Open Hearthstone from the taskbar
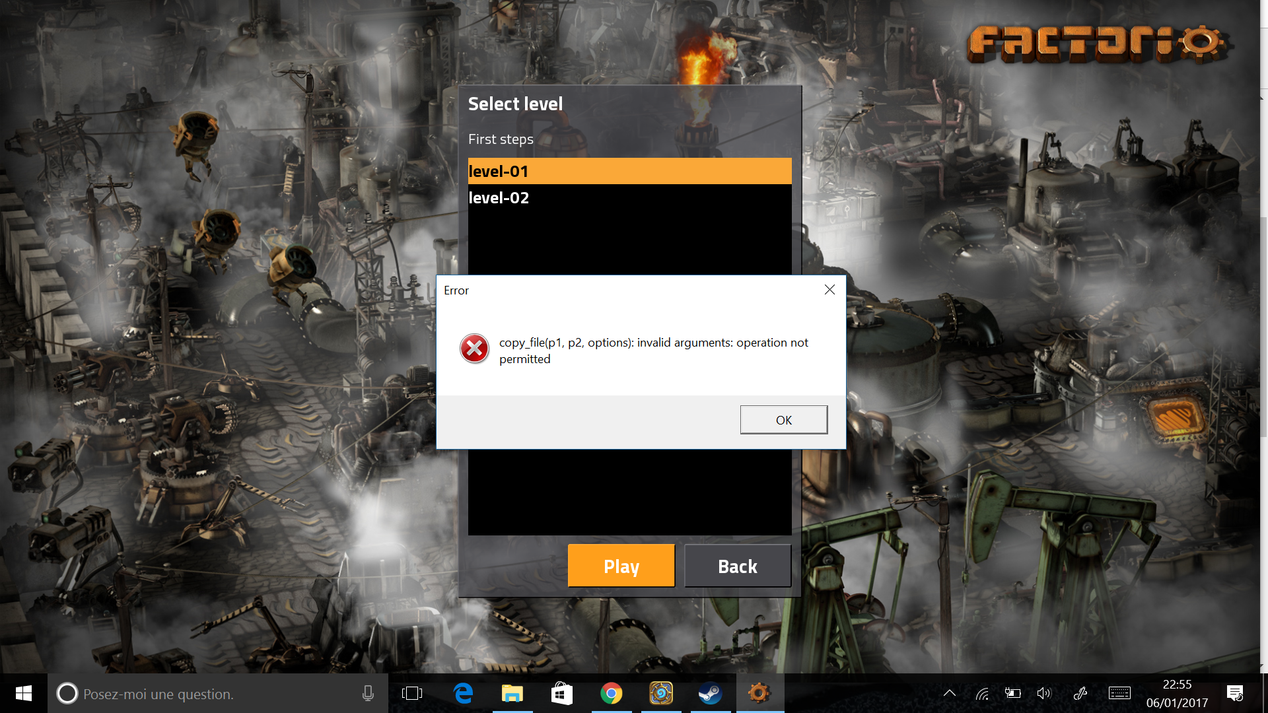The height and width of the screenshot is (713, 1268). tap(661, 693)
